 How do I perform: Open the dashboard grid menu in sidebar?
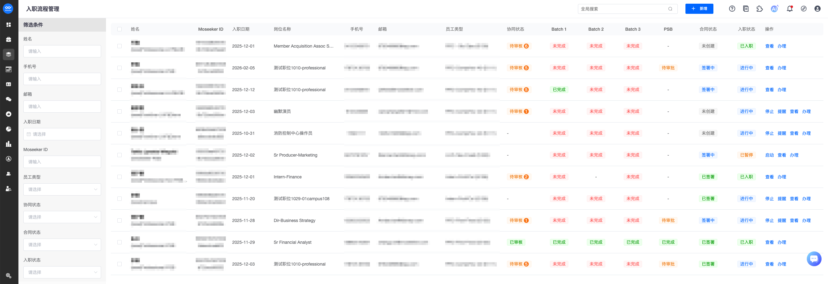9,25
